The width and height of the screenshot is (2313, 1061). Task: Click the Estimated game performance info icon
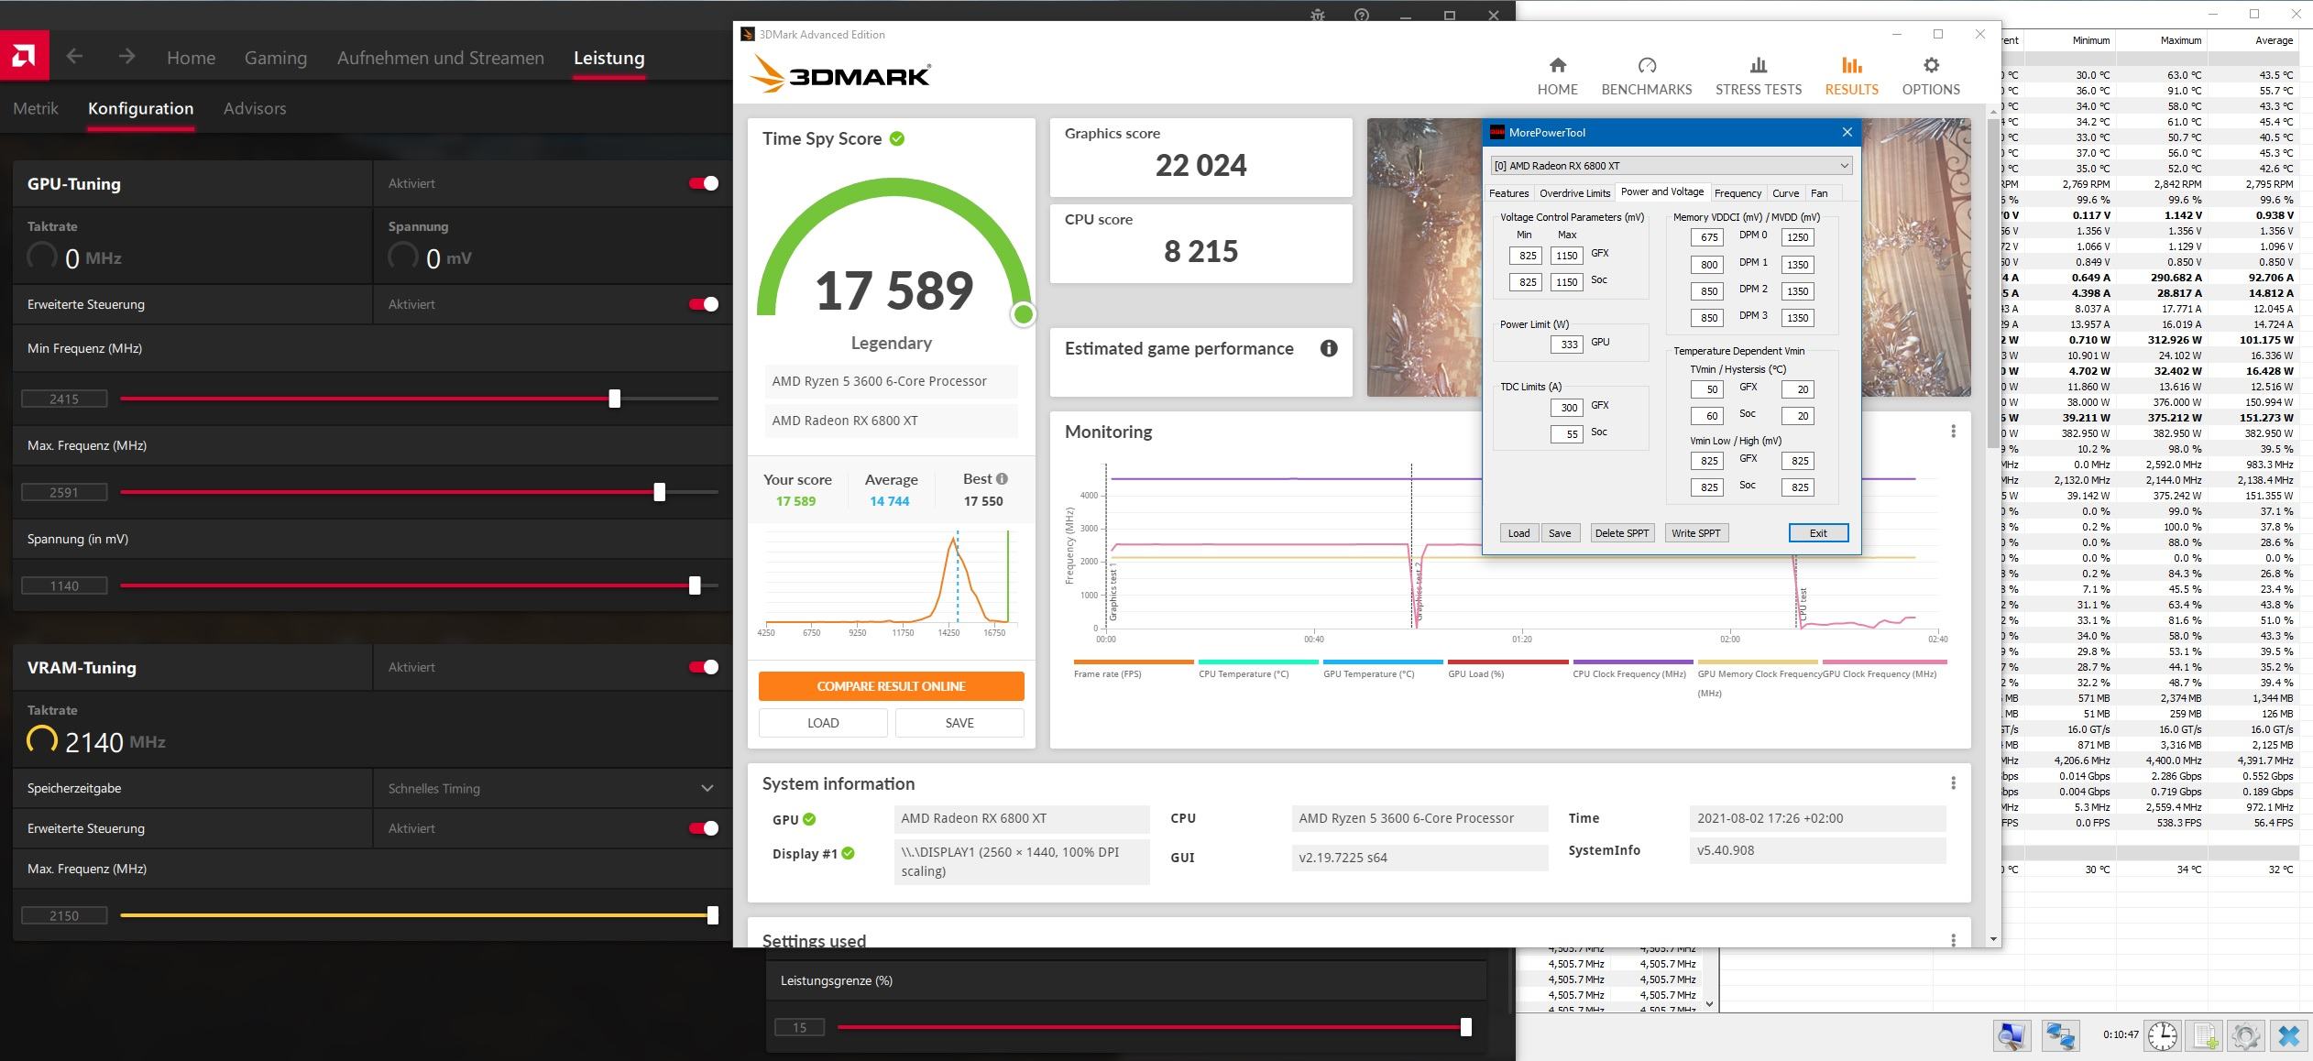click(x=1329, y=348)
